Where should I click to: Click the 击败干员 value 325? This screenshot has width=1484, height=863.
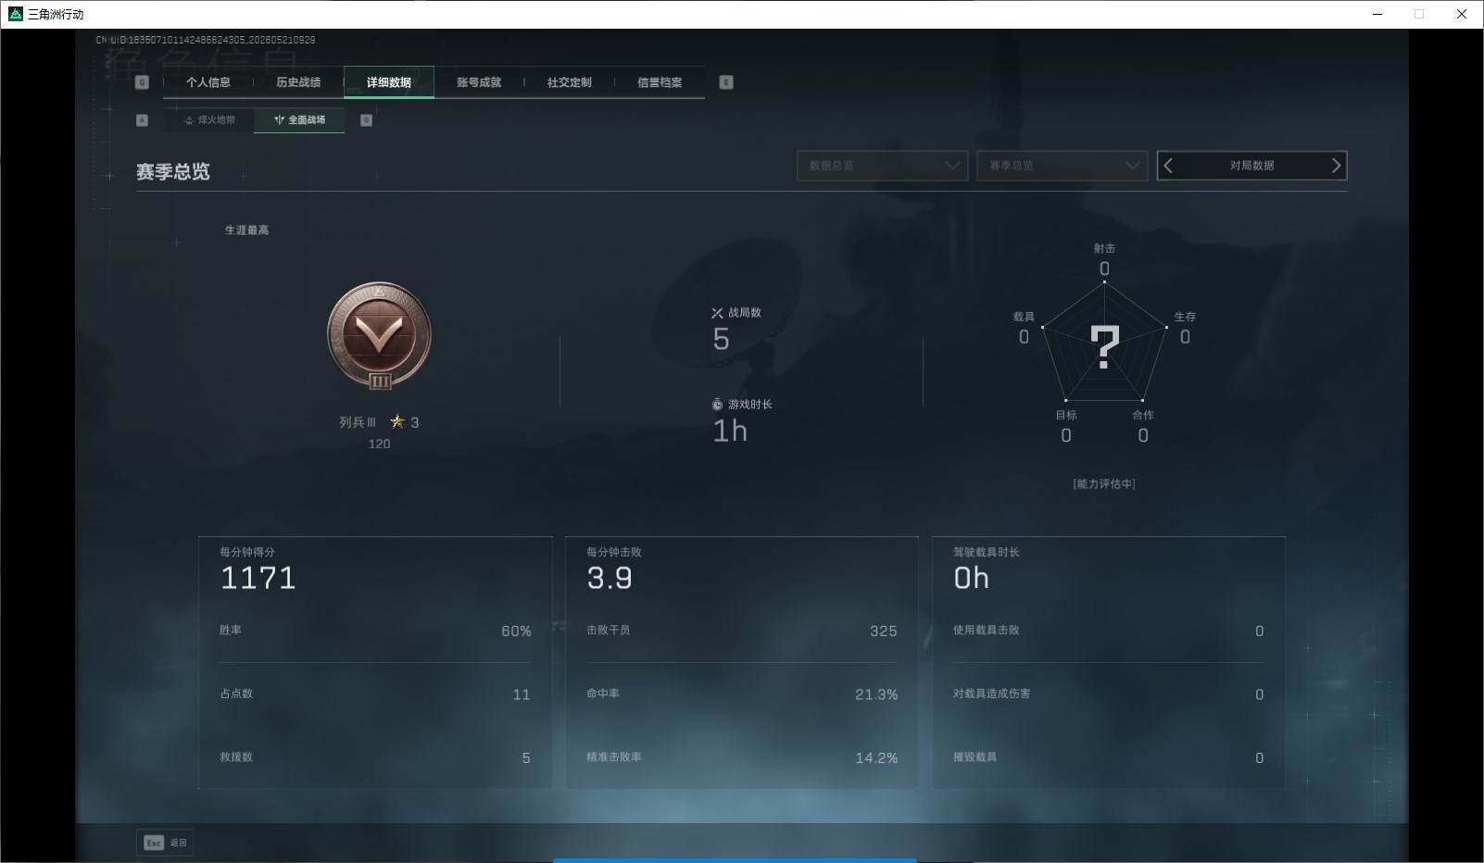coord(884,632)
